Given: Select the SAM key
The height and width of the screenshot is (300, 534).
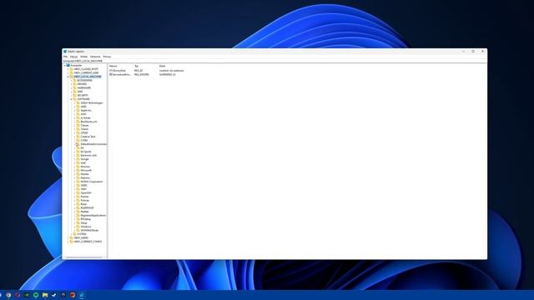Looking at the screenshot, I should pyautogui.click(x=80, y=92).
